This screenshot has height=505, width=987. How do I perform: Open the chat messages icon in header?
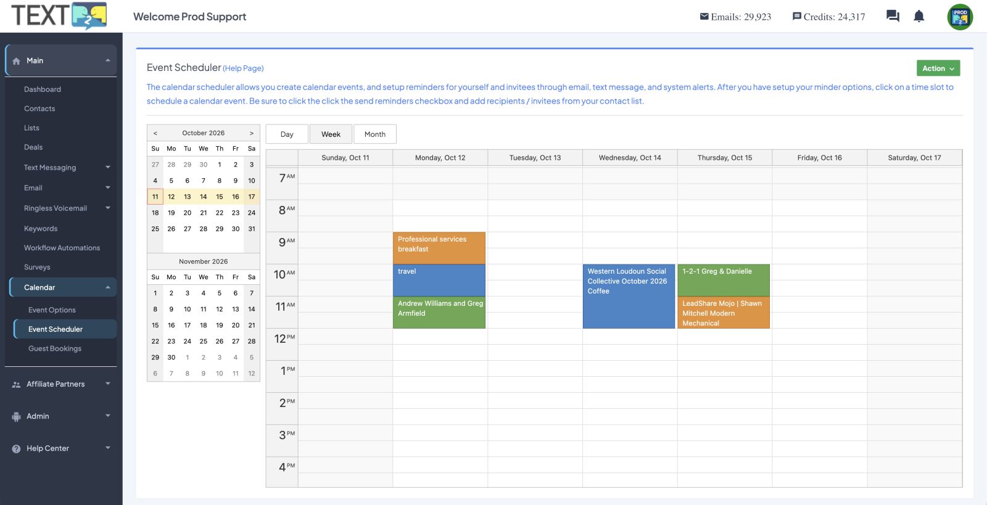coord(893,16)
